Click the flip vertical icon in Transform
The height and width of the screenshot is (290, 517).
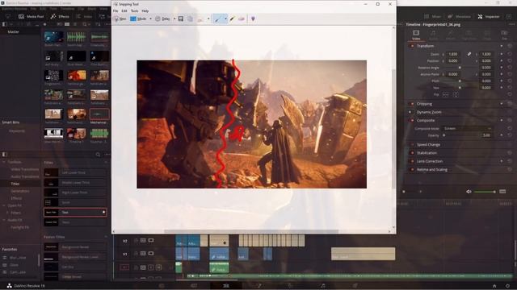(x=456, y=95)
